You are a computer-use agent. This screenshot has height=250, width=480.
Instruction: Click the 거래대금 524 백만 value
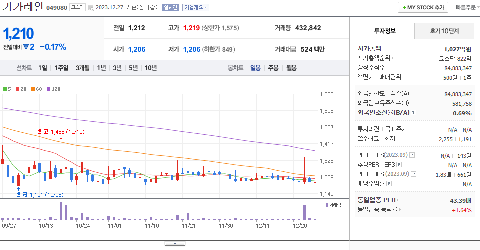coord(313,49)
